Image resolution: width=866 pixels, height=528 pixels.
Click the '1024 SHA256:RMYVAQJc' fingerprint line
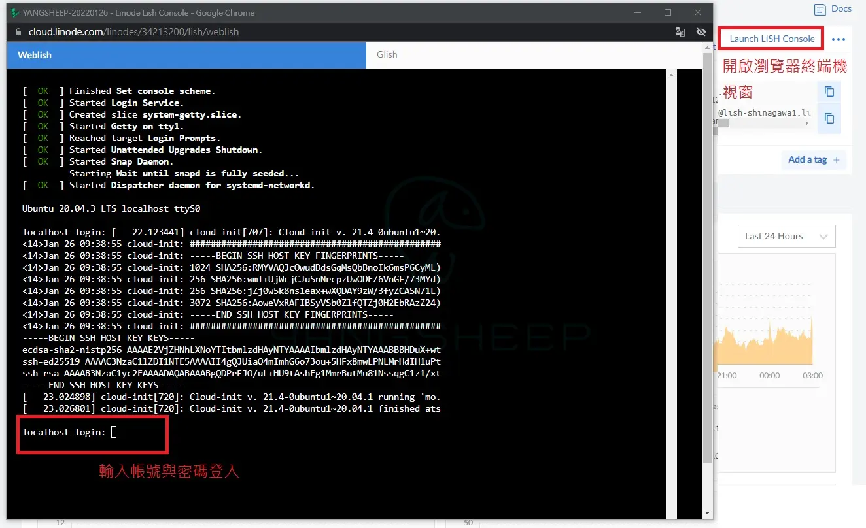tap(232, 267)
